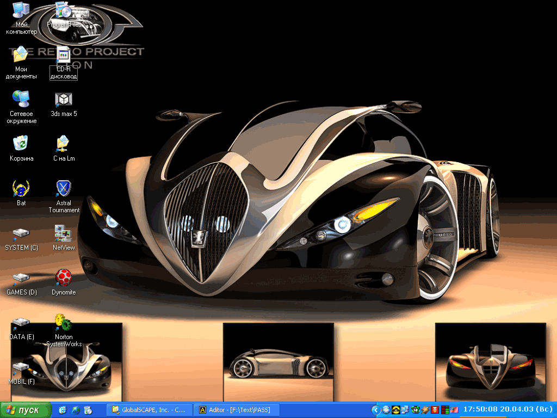Click the green telephone tray icon

point(415,410)
